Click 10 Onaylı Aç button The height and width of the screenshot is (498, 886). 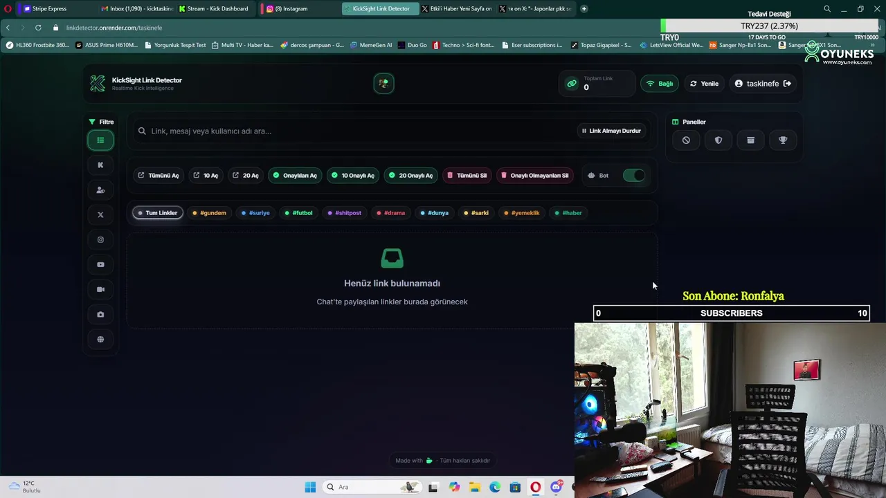pyautogui.click(x=353, y=176)
